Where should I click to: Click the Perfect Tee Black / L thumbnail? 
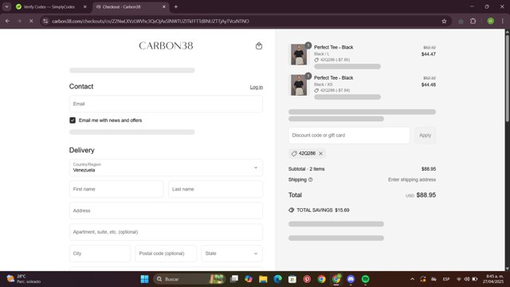coord(299,54)
